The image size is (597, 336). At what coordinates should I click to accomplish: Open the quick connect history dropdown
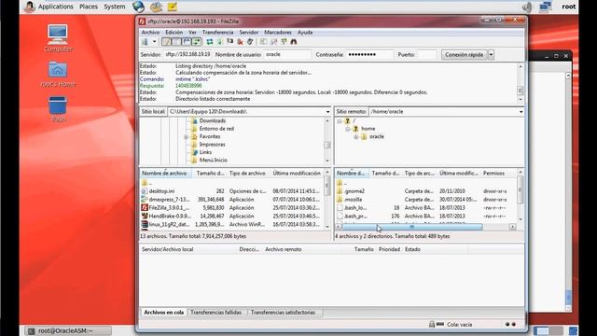coord(491,54)
